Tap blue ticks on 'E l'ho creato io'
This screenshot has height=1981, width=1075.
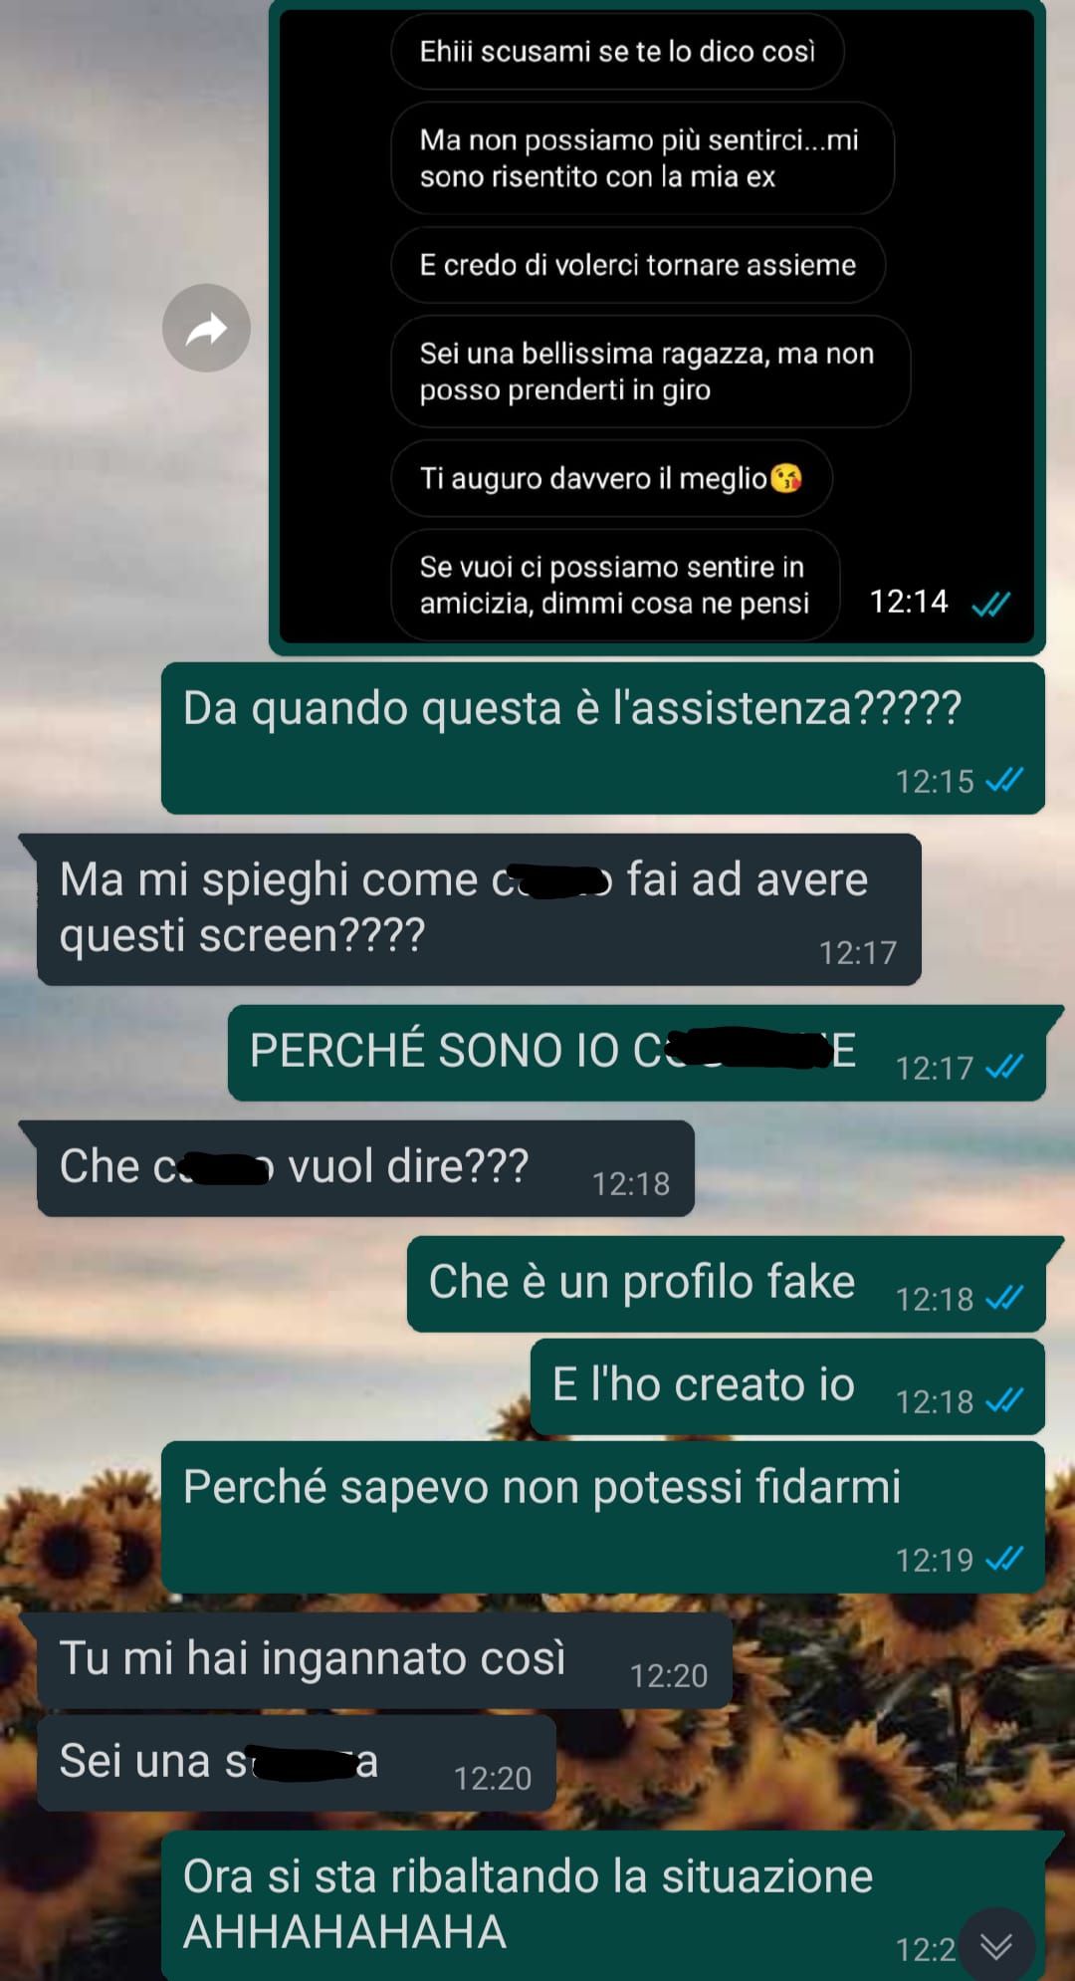tap(1004, 1400)
